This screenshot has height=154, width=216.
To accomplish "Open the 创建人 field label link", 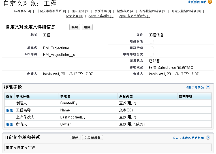I will 22,103.
